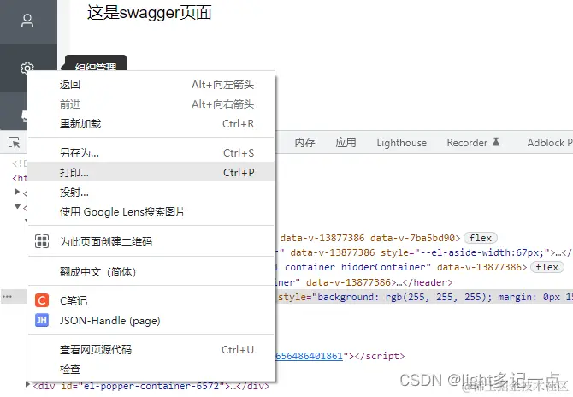This screenshot has width=573, height=397.
Task: Click the user profile icon in sidebar
Action: pos(27,21)
